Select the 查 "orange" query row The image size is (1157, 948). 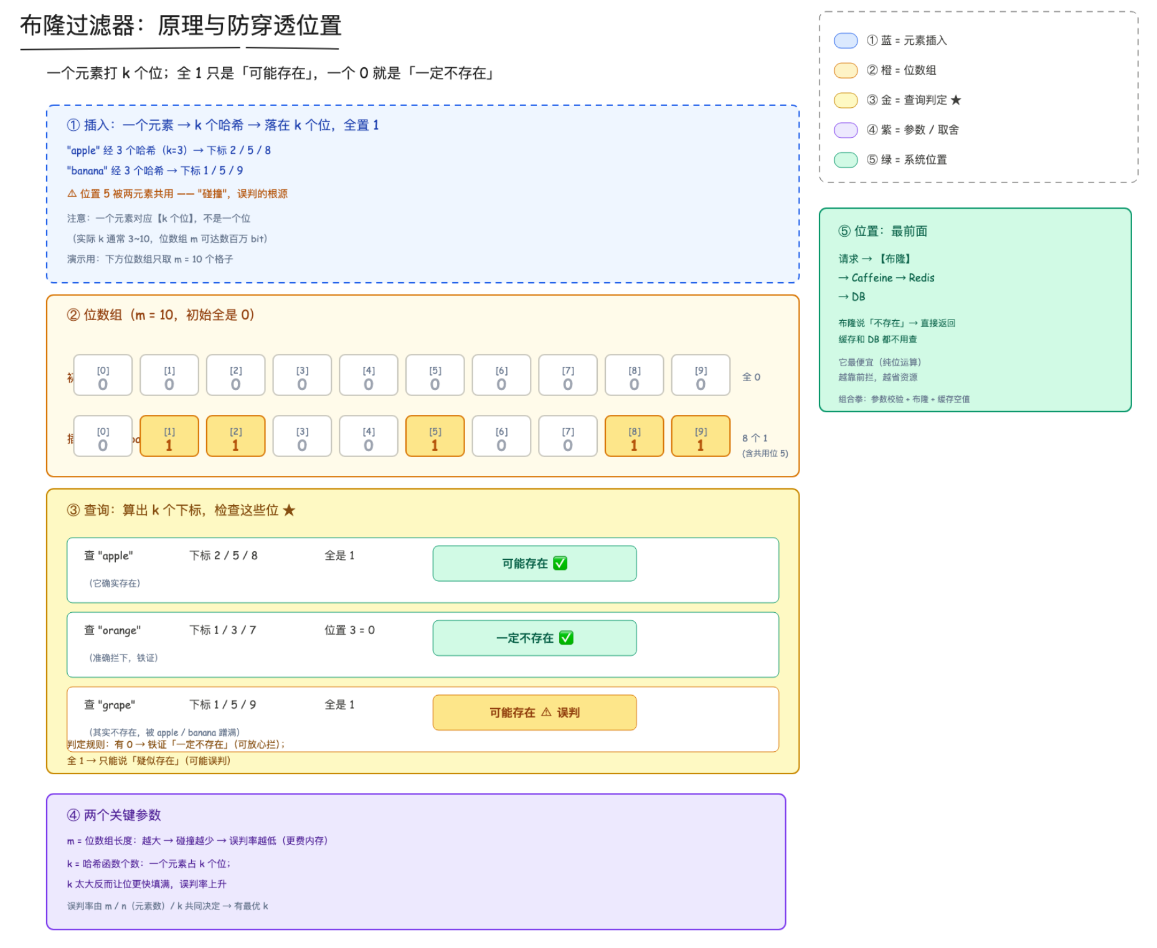(423, 645)
